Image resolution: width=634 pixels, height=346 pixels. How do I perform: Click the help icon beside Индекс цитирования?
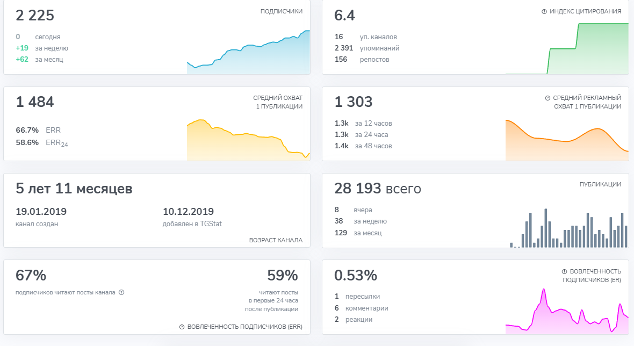(544, 11)
